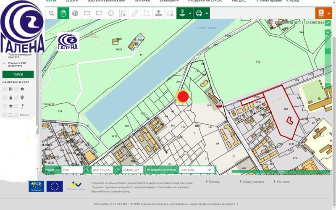Click the map scale input field
Image resolution: width=336 pixels, height=210 pixels.
click(71, 170)
